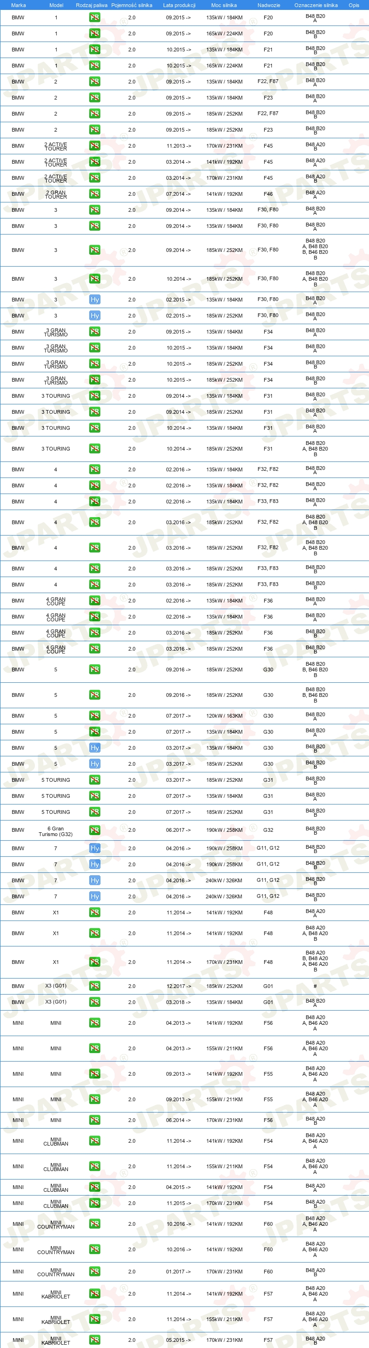Click fuel icon in 2 Gran Tourer F46 row

pos(95,194)
